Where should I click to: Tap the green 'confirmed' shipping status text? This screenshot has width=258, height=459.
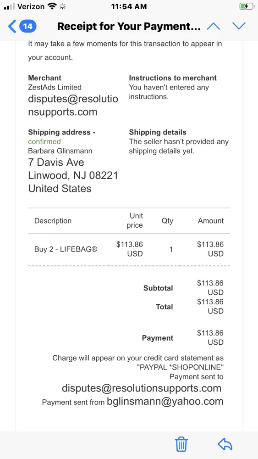coord(44,142)
